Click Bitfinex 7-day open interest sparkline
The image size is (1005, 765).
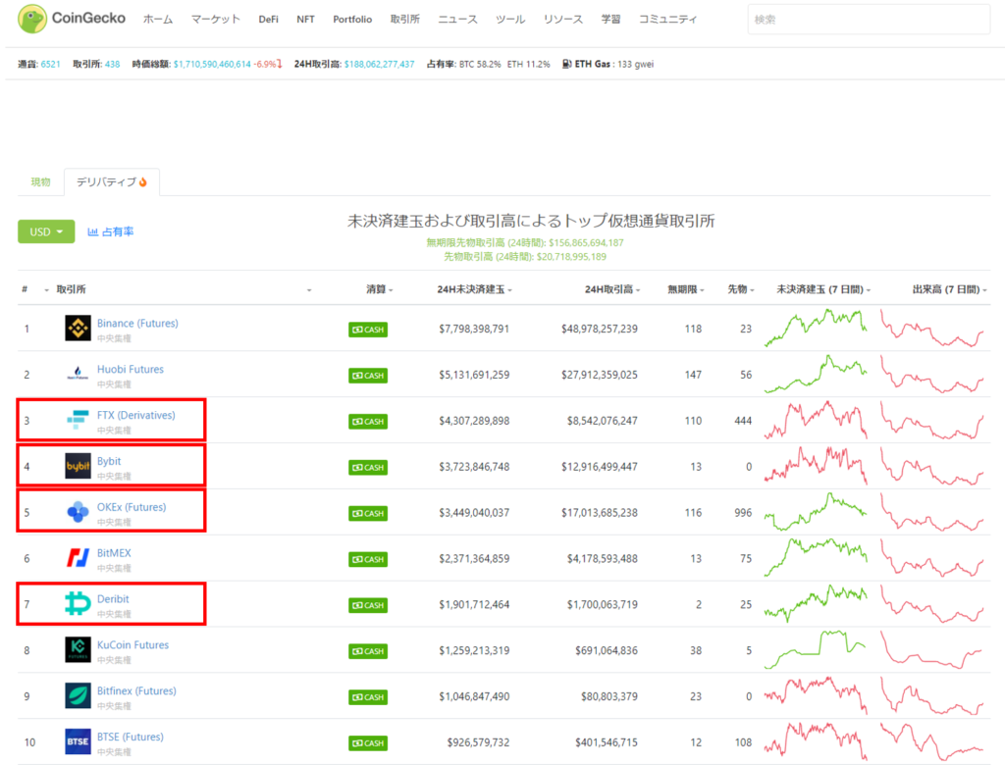(816, 695)
